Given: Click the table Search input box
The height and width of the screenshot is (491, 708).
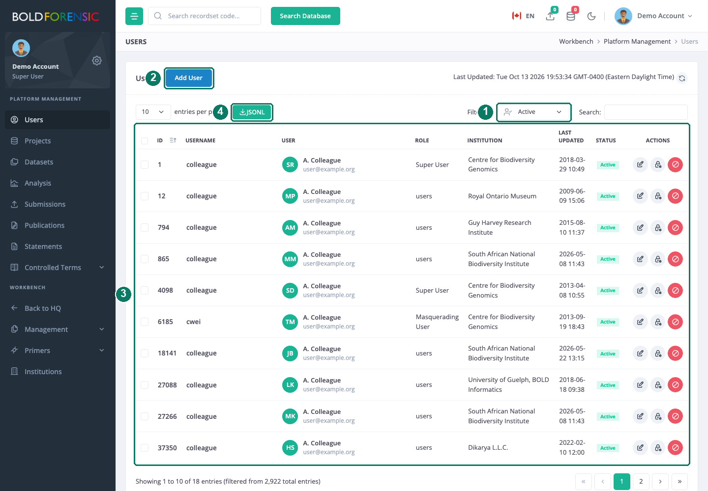Looking at the screenshot, I should coord(646,112).
